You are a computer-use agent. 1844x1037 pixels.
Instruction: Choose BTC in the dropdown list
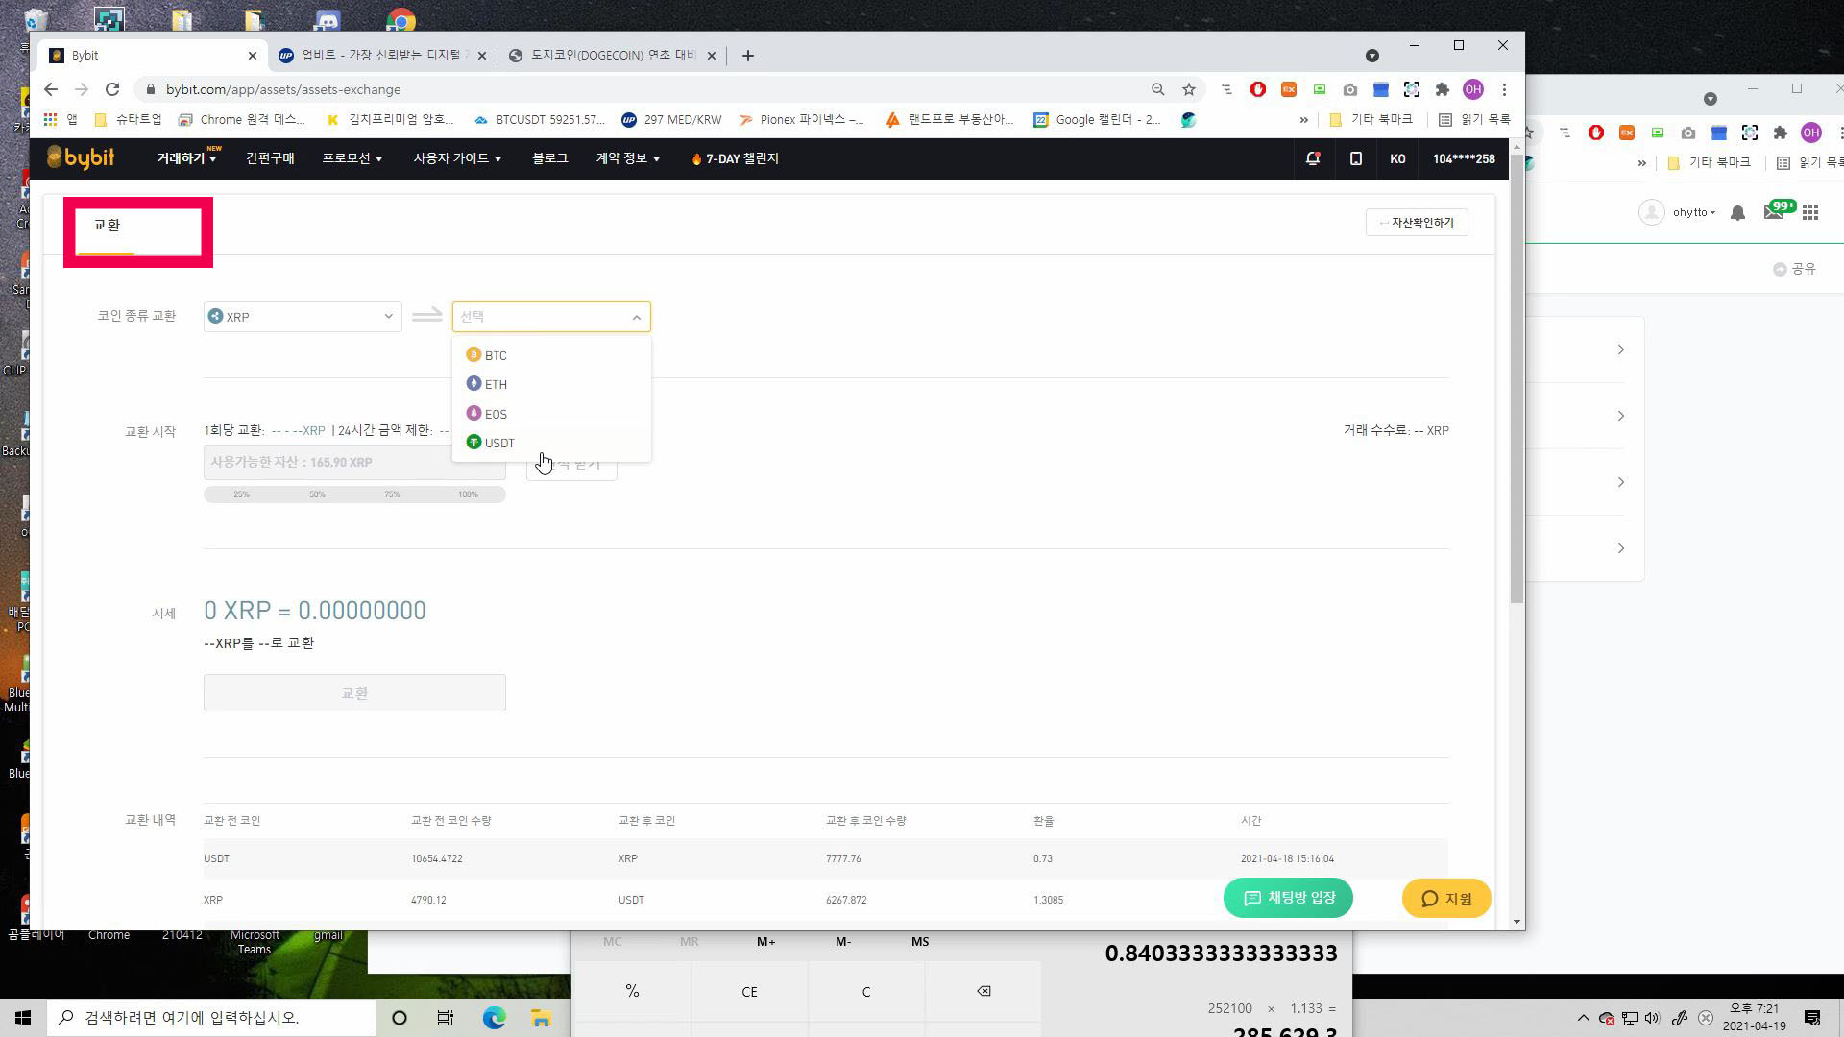[496, 355]
